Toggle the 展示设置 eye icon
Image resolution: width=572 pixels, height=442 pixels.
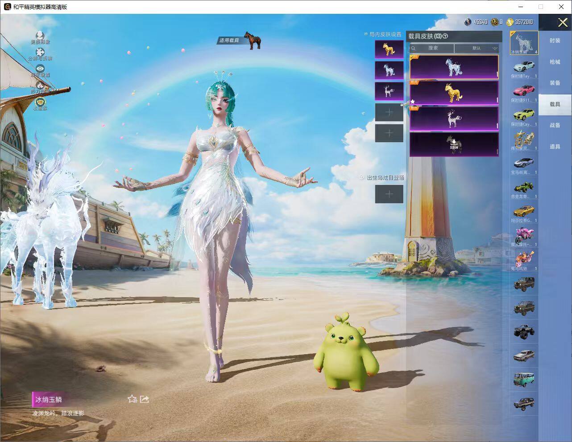pyautogui.click(x=40, y=69)
